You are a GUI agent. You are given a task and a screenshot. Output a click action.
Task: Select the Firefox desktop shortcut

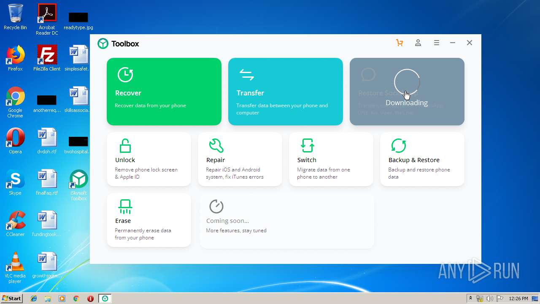[x=15, y=58]
